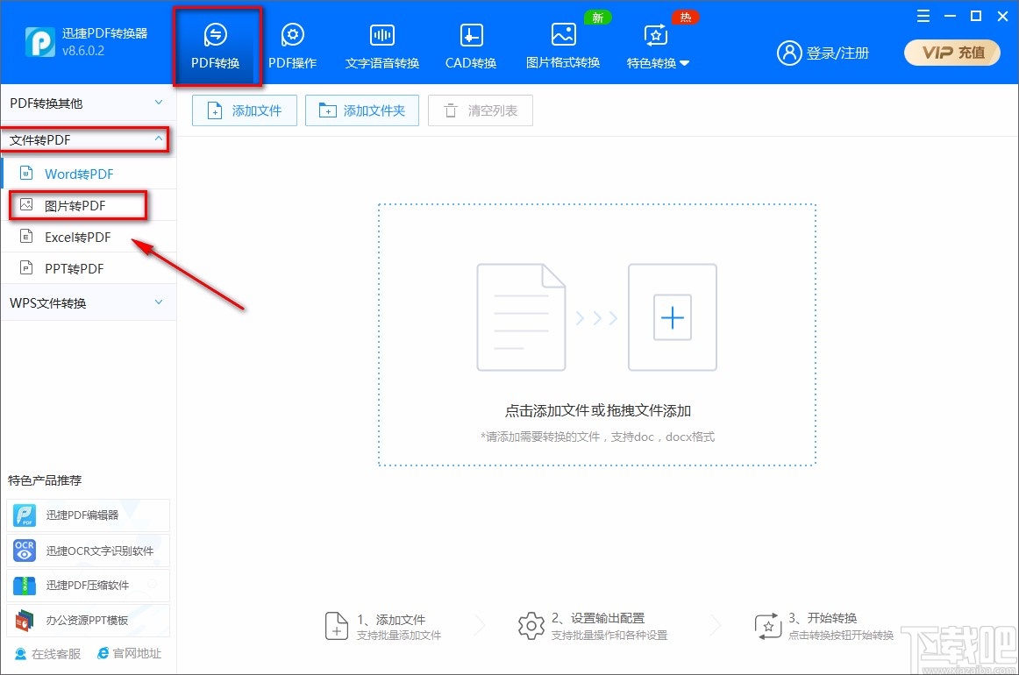This screenshot has width=1019, height=675.
Task: Select 图片转PDF in the sidebar
Action: coord(79,205)
